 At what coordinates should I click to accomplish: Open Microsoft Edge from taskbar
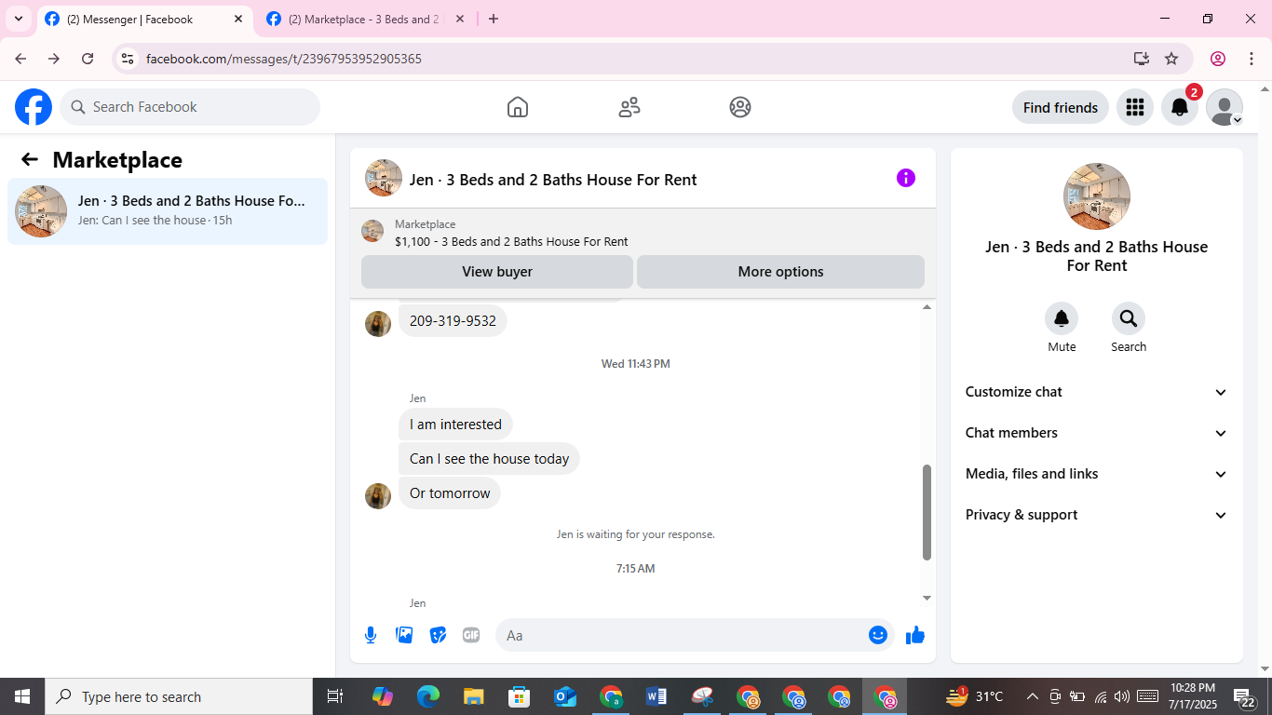[x=428, y=696]
